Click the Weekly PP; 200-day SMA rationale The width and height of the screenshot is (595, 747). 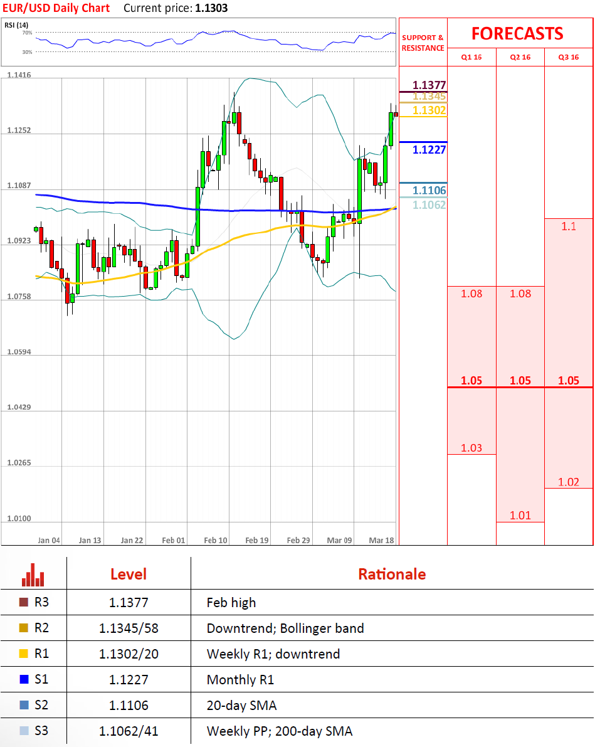coord(280,731)
